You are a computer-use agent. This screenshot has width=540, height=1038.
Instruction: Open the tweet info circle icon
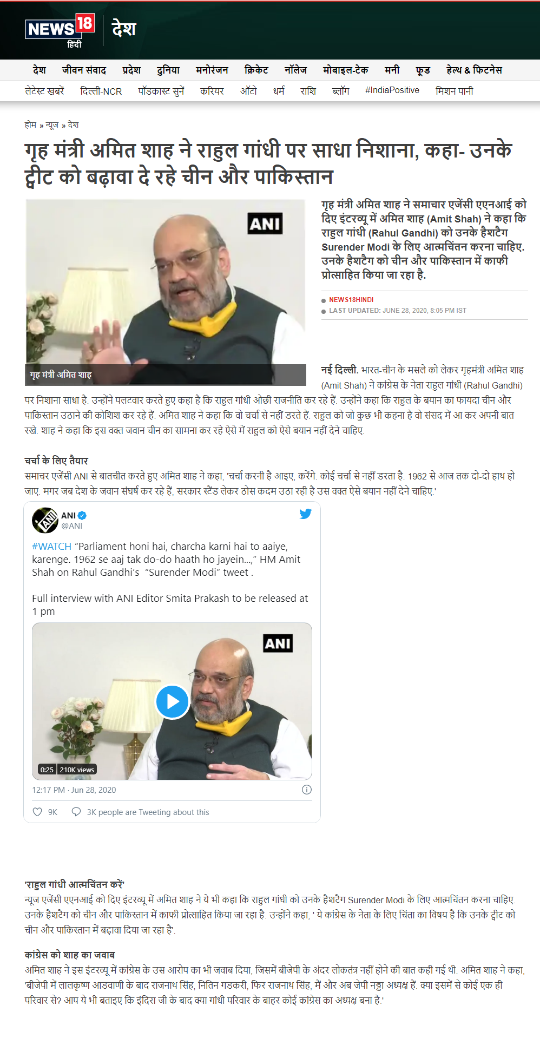(307, 790)
